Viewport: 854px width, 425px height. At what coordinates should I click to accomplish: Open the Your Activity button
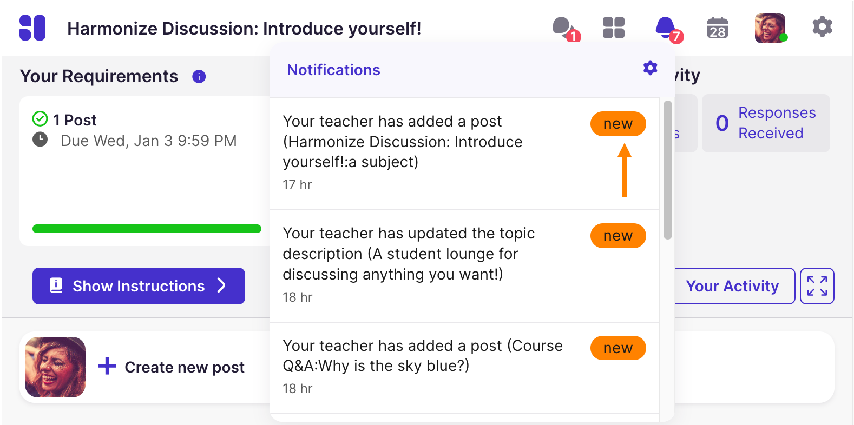click(x=732, y=286)
